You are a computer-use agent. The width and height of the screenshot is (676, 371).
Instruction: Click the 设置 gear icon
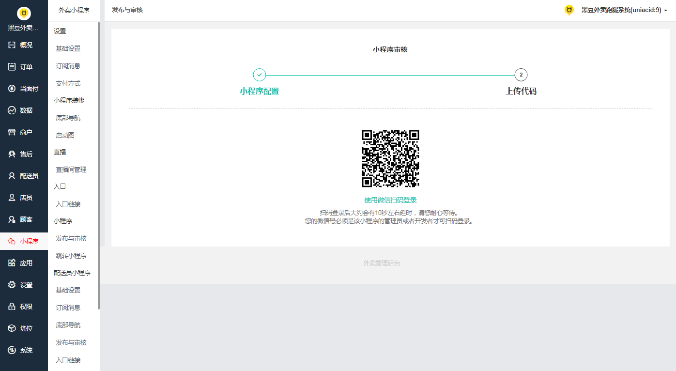point(12,285)
